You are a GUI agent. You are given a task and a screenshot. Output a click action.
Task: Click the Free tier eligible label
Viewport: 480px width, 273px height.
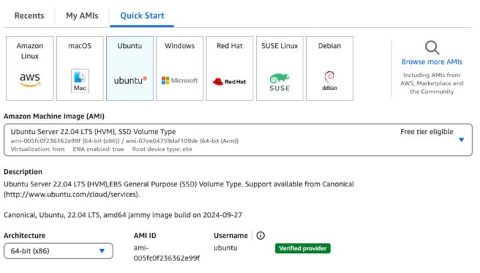427,132
